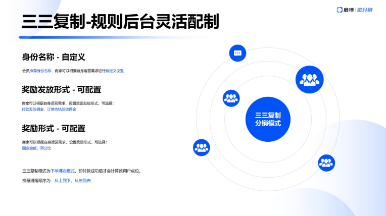Click the chat bubble icon on the orbit
386x216 pixels.
(x=237, y=53)
